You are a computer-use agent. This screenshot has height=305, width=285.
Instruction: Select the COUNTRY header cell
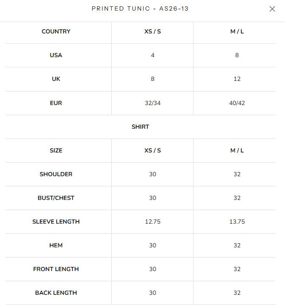point(56,31)
